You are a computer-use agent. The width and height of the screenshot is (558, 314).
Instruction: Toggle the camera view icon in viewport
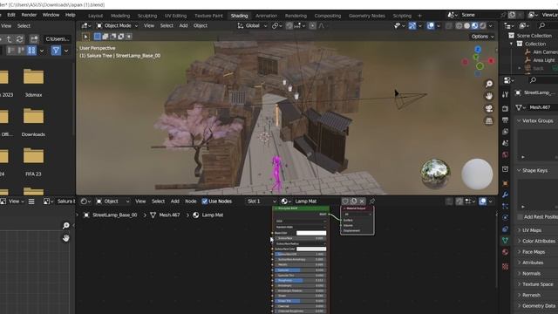click(489, 108)
